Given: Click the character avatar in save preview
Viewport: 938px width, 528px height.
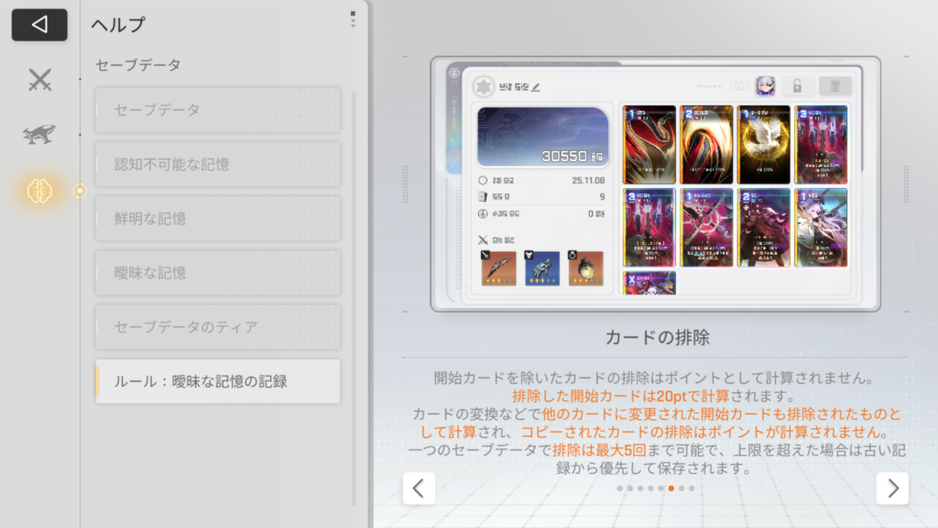Looking at the screenshot, I should 764,86.
